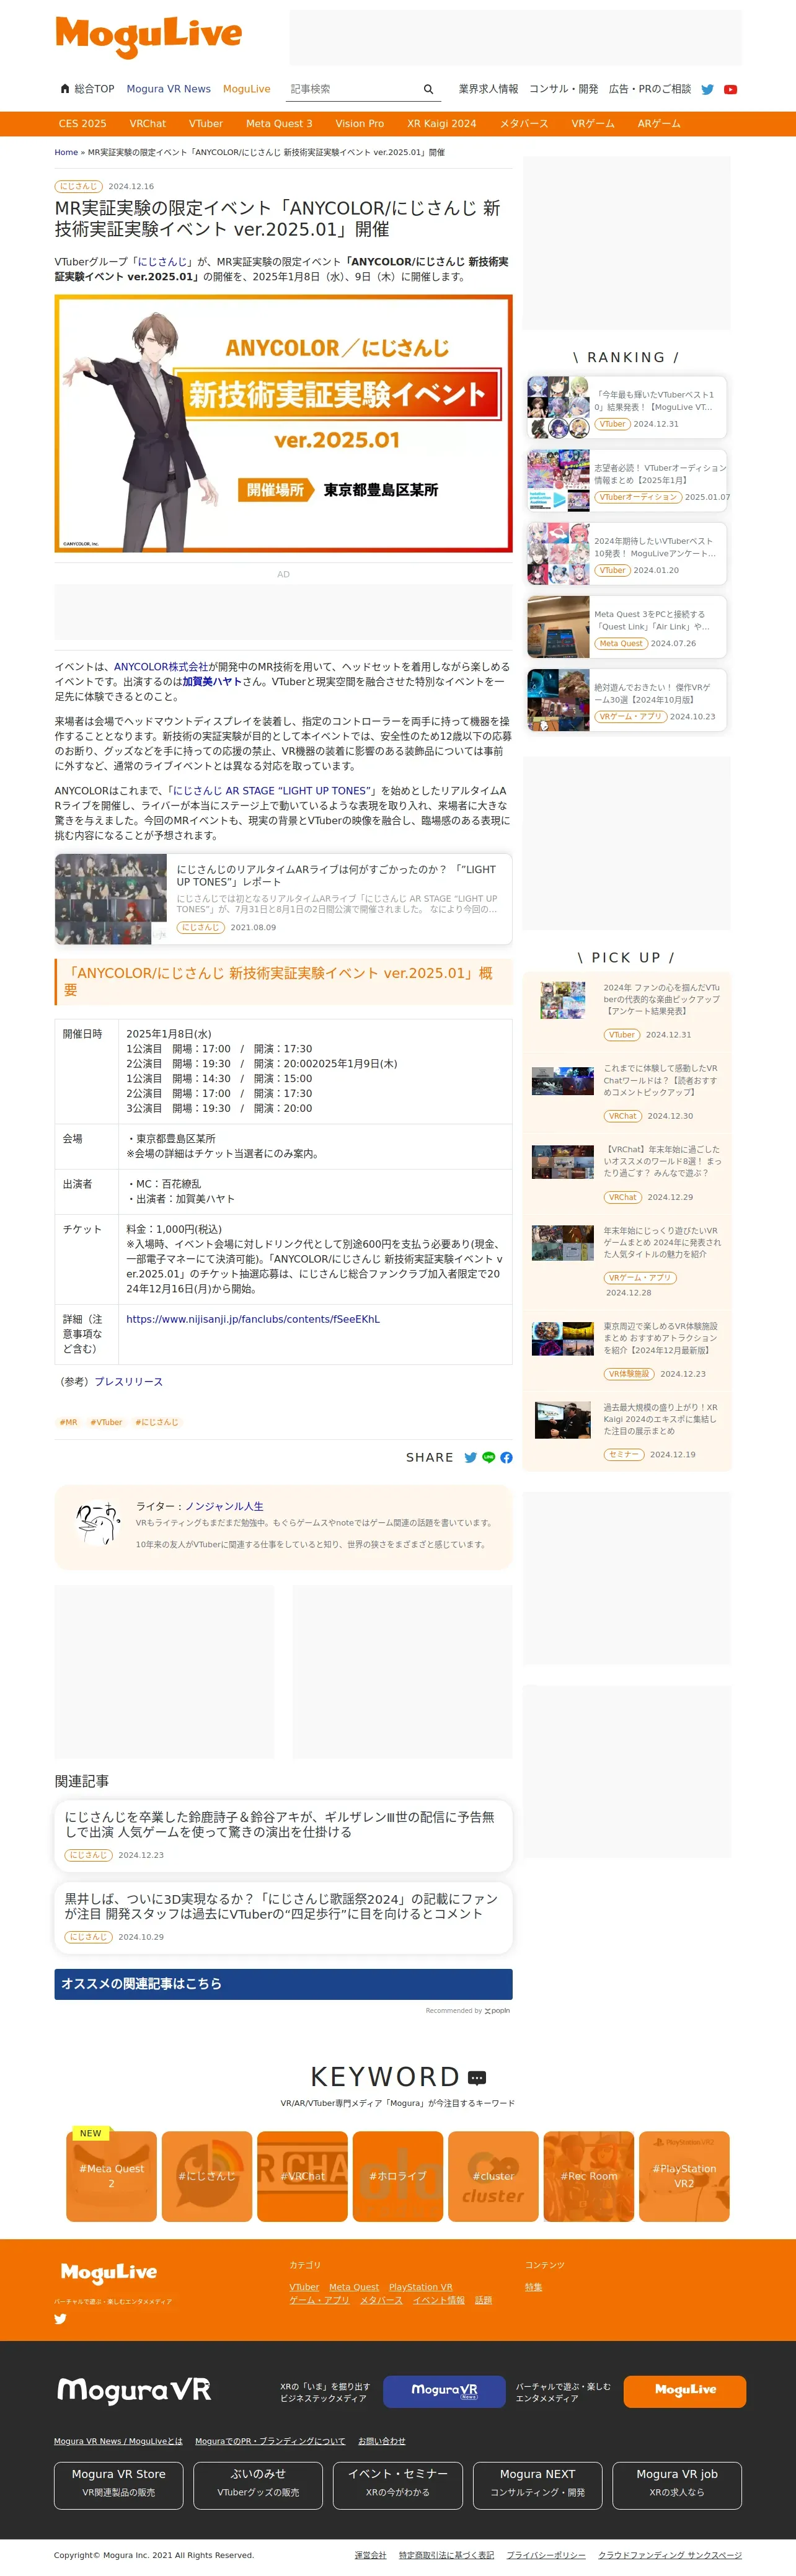Open pick up article XR Kaigi 2024 展示まとめ

coord(626,1430)
